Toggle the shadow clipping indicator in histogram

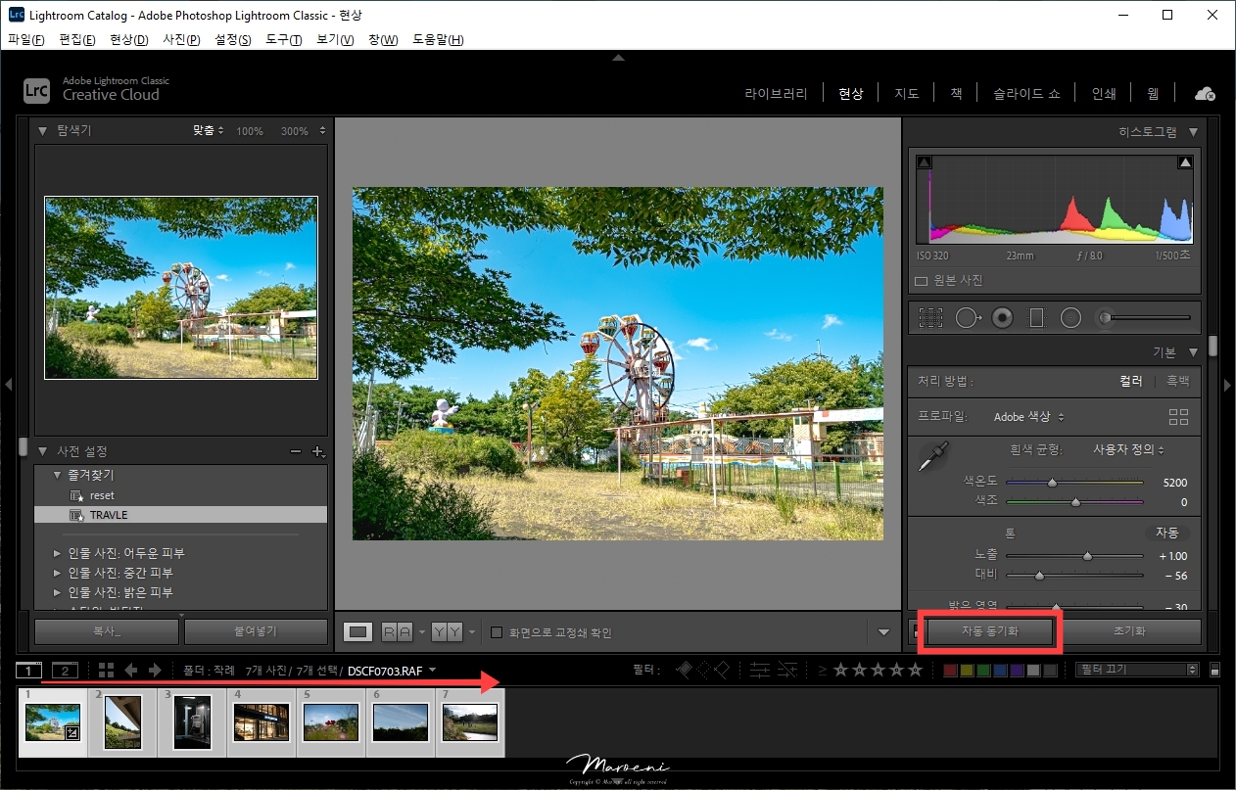925,163
